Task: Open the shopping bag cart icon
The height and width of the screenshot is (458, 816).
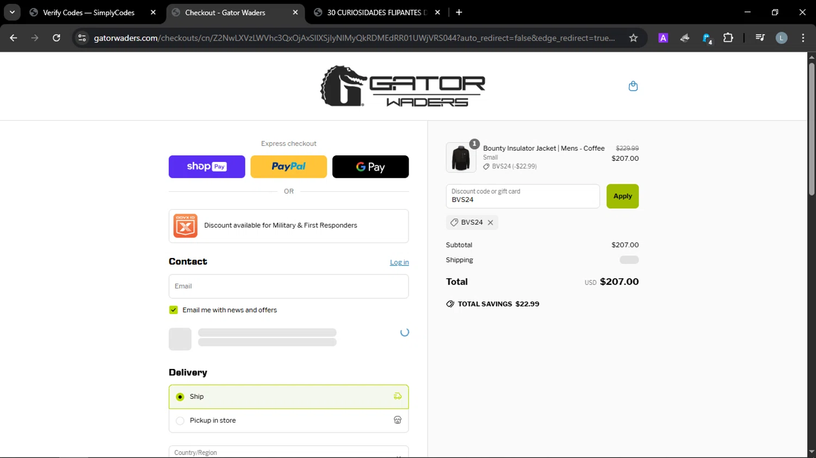Action: click(x=633, y=86)
